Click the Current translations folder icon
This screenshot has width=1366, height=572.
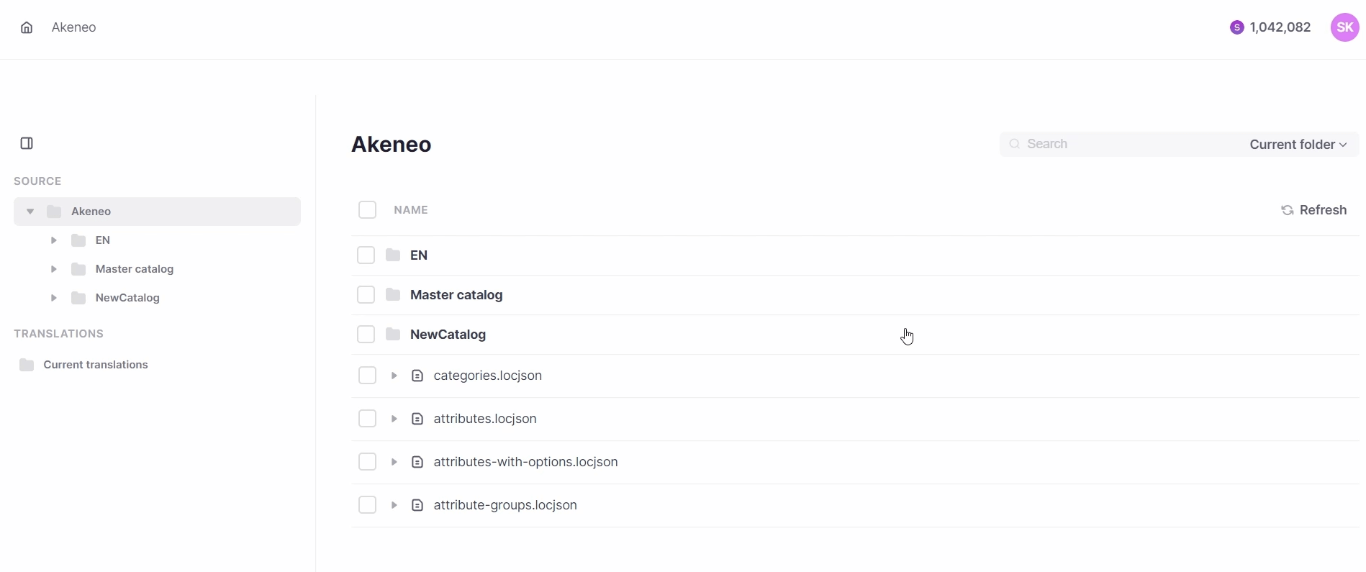click(27, 365)
